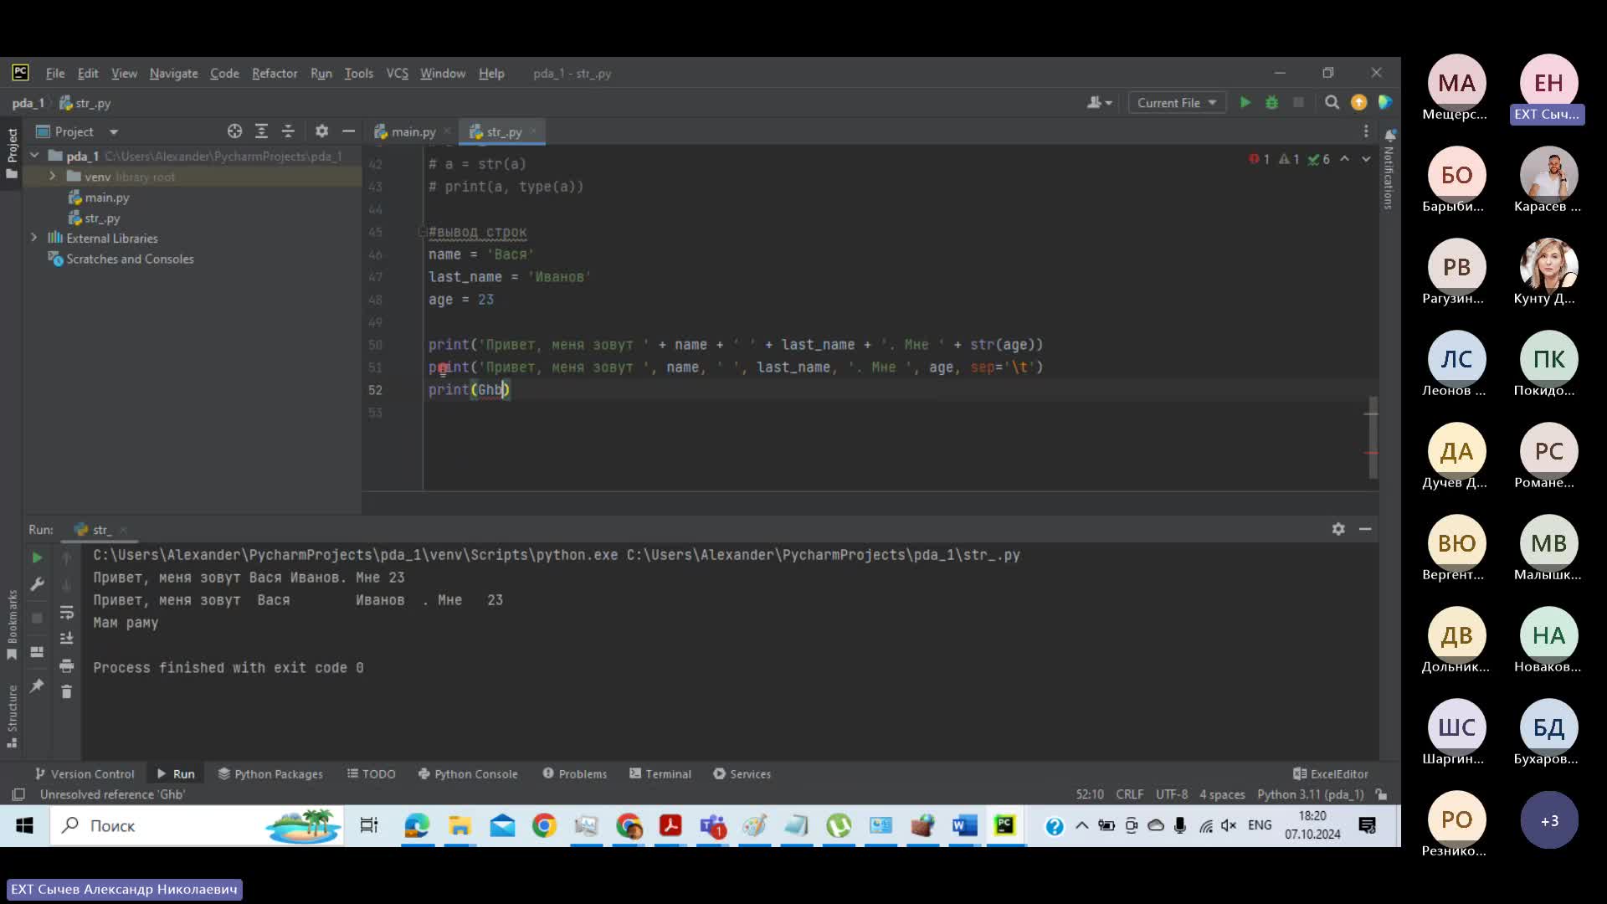
Task: Click the Stop process square in toolbar
Action: click(1298, 102)
